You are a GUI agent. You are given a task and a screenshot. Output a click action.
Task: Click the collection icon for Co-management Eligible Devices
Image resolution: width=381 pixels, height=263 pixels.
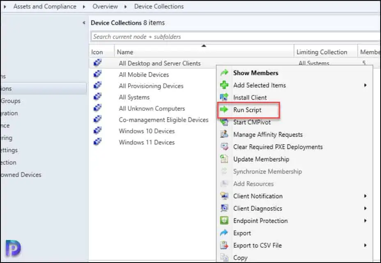97,119
